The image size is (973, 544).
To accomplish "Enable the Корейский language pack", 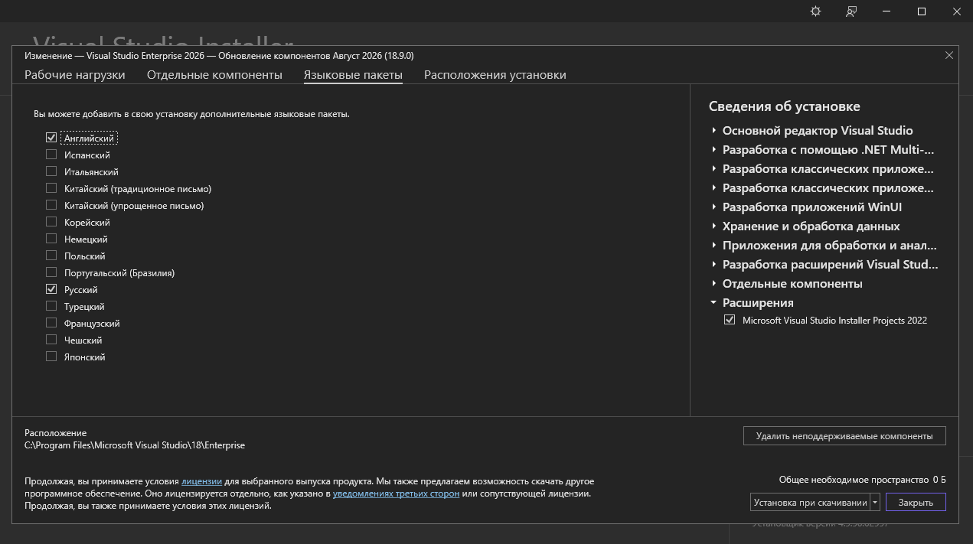I will (51, 222).
